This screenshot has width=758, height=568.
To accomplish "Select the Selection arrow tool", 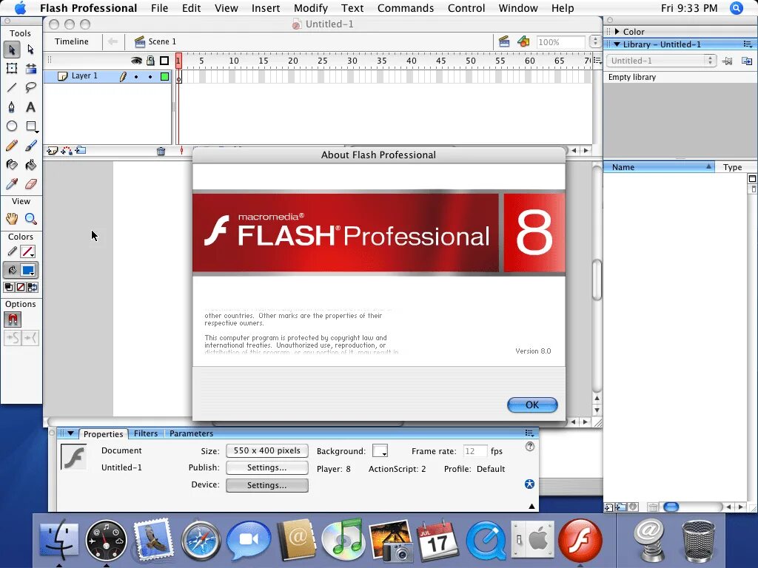I will [12, 50].
